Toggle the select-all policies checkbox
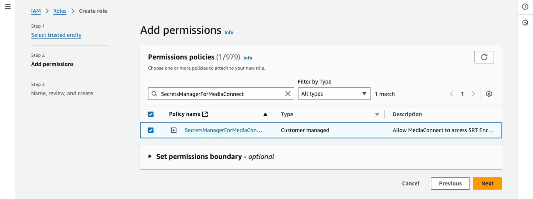 (x=151, y=114)
